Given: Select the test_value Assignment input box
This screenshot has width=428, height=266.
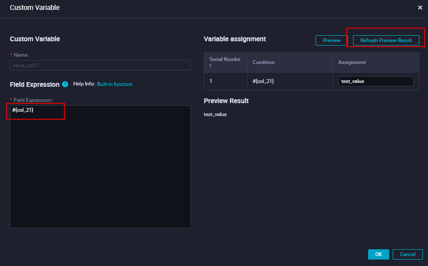Looking at the screenshot, I should 375,81.
